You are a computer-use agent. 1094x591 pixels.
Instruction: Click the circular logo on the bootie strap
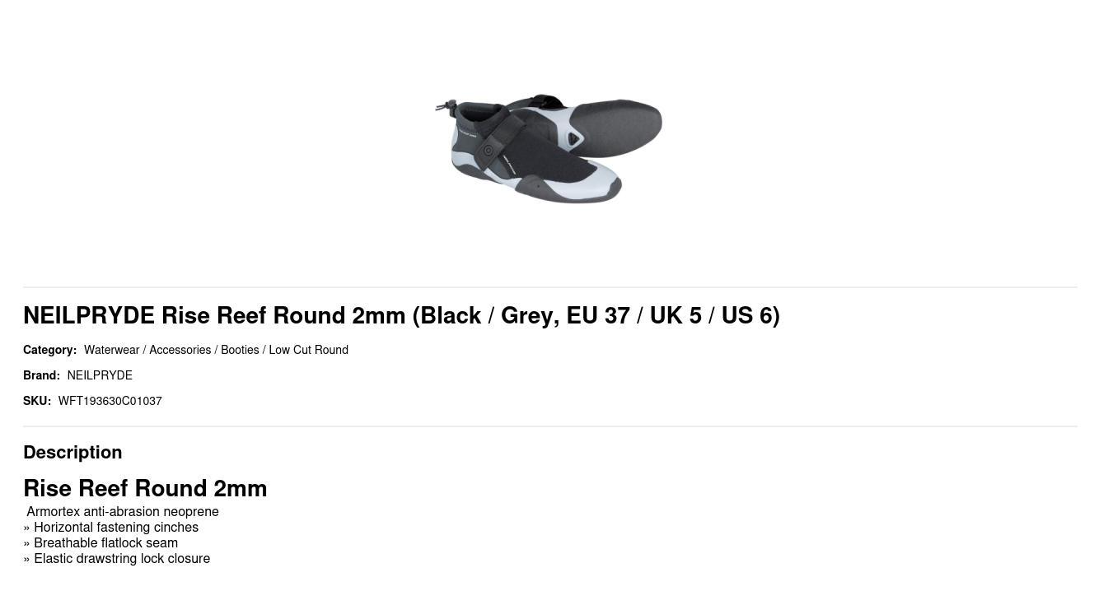click(x=489, y=151)
